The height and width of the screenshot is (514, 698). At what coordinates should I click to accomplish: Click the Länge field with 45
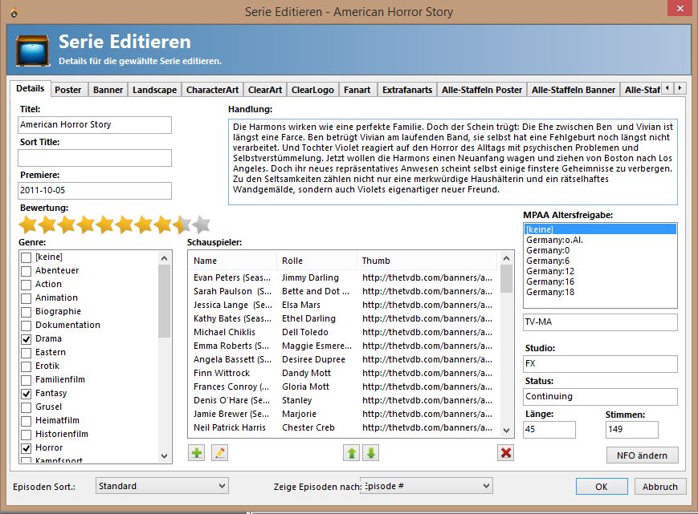(x=549, y=430)
